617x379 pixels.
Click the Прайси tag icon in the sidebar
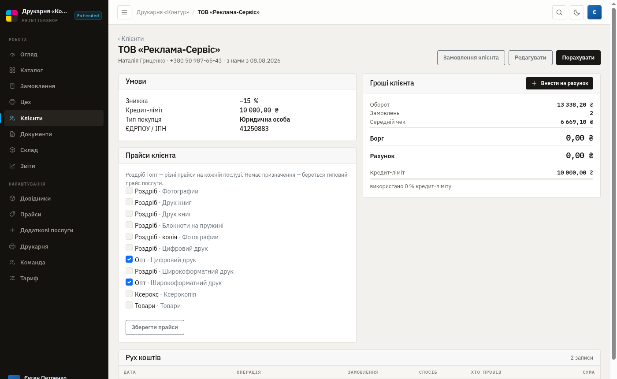12,215
